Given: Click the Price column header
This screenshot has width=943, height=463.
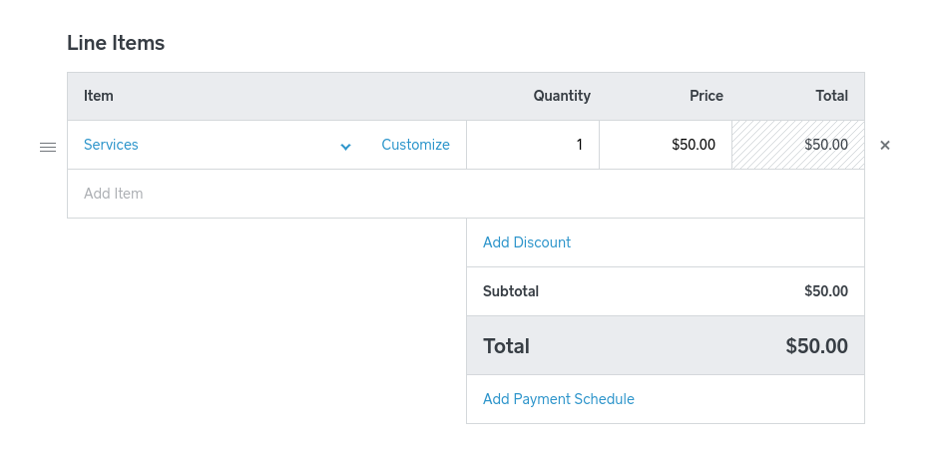Looking at the screenshot, I should pyautogui.click(x=707, y=96).
